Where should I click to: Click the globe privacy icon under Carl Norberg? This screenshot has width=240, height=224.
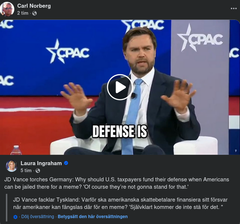tap(34, 13)
